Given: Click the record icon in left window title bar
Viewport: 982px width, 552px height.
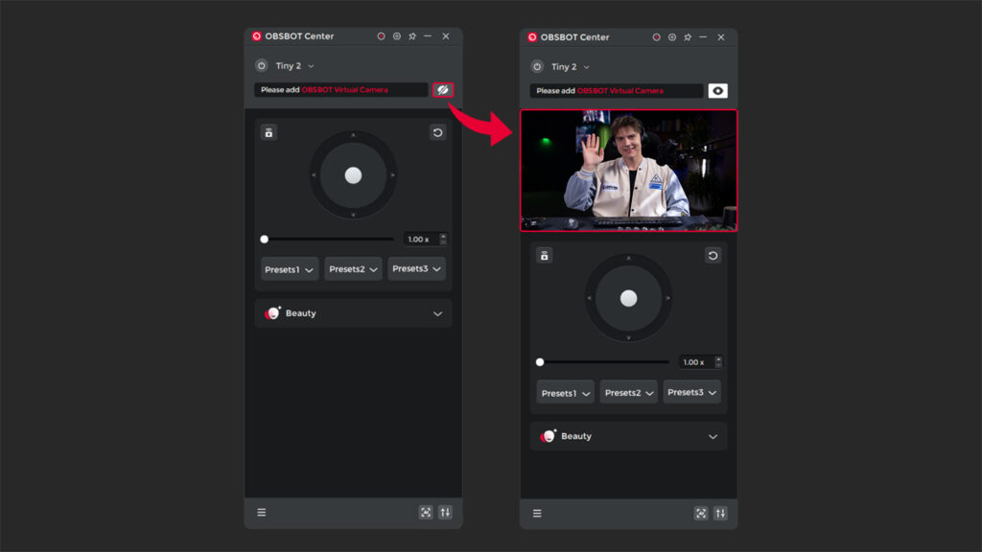Looking at the screenshot, I should (381, 36).
